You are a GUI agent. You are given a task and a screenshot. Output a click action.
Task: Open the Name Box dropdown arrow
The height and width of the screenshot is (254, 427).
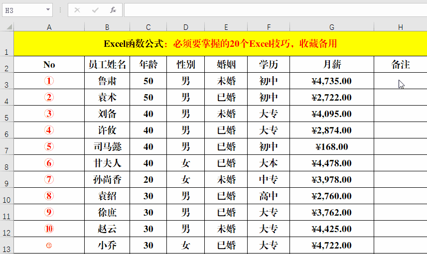pyautogui.click(x=48, y=10)
